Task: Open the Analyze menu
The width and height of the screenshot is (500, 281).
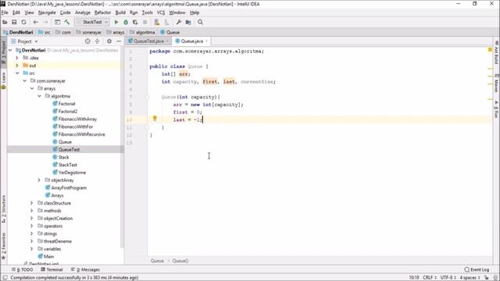Action: tap(83, 12)
